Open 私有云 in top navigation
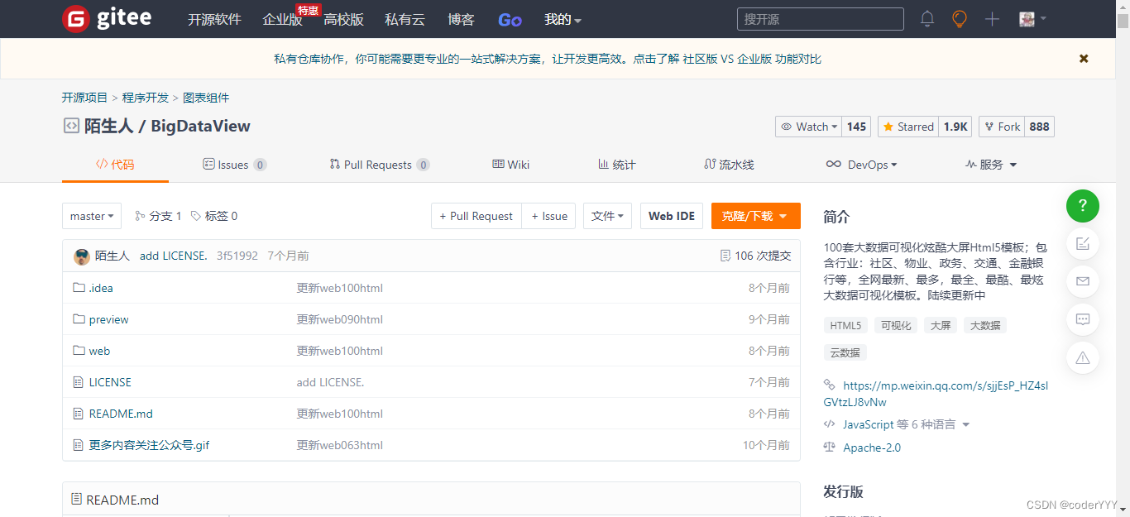1130x517 pixels. [x=405, y=19]
